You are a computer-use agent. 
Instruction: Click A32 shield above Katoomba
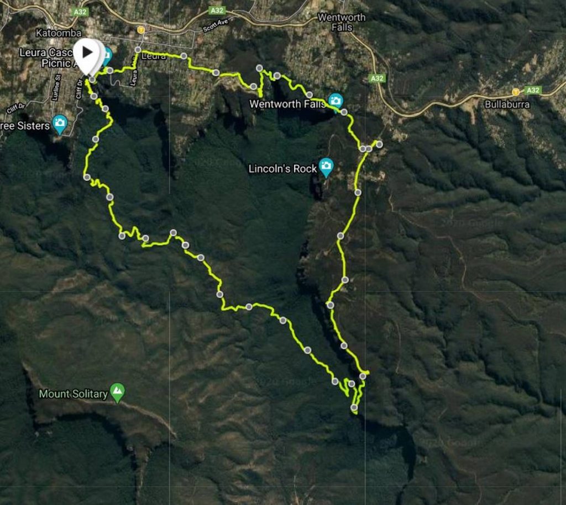[80, 12]
